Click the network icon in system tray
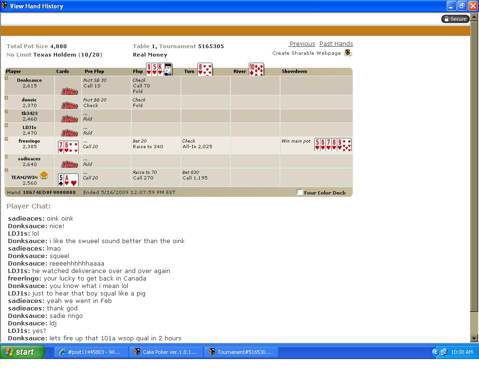This screenshot has height=374, width=479. [x=443, y=352]
